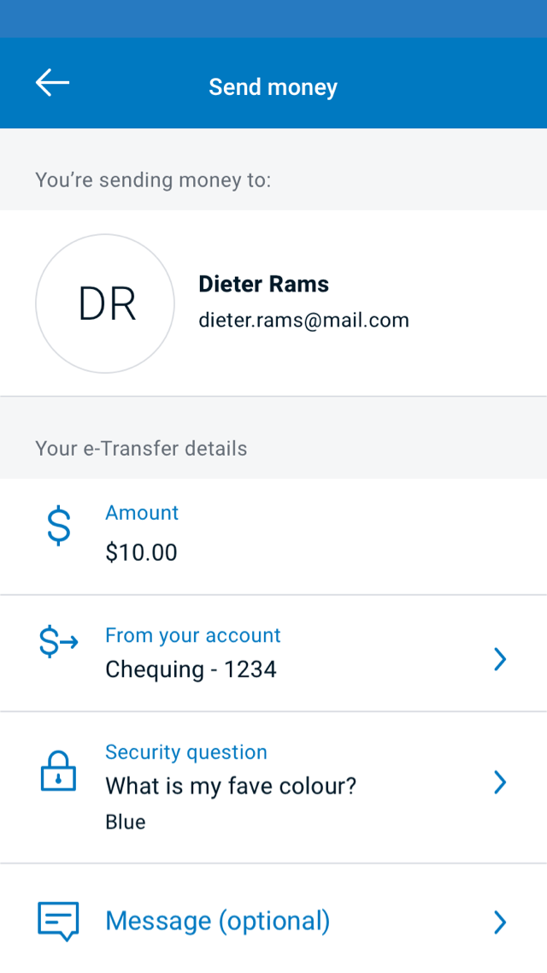Image resolution: width=547 pixels, height=973 pixels.
Task: Click the padlock Security question icon
Action: pos(58,772)
